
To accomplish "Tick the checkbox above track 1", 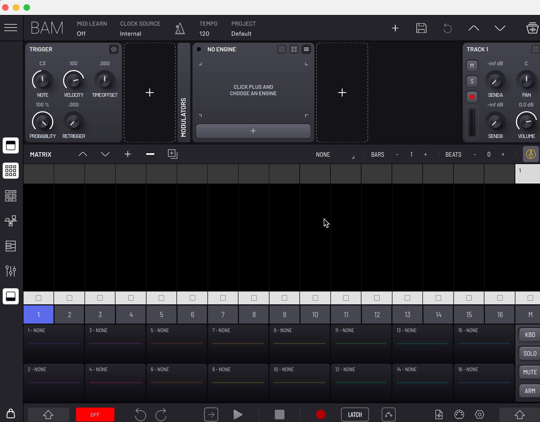I will 38,298.
